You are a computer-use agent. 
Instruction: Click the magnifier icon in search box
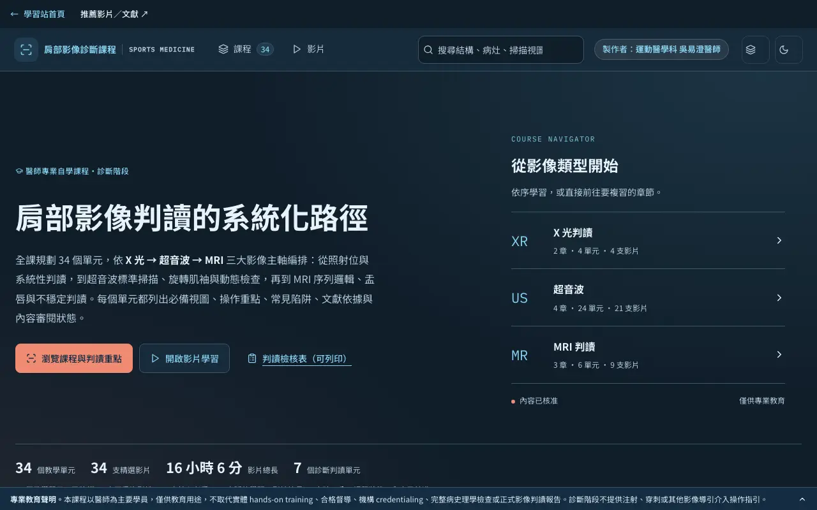[428, 50]
